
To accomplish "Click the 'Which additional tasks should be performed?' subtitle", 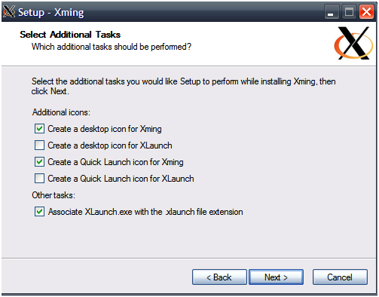I will [x=112, y=47].
